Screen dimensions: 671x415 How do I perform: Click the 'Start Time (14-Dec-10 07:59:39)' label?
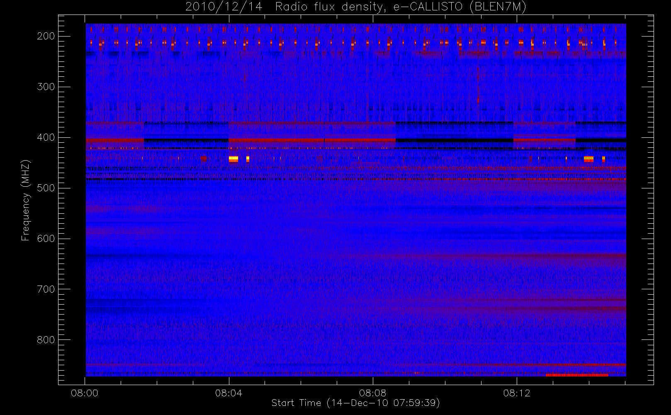(355, 403)
